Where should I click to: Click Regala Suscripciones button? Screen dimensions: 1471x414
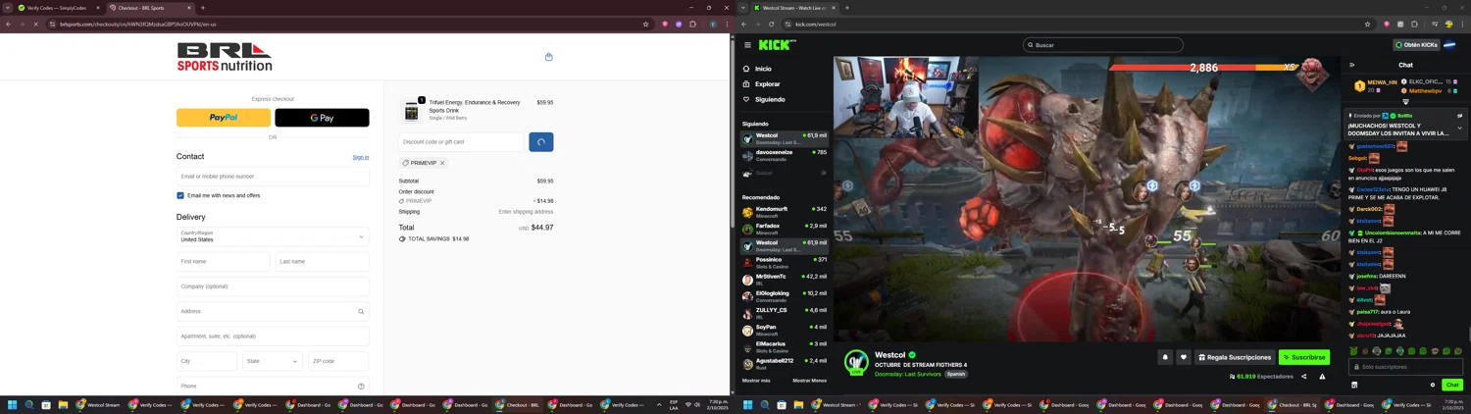pyautogui.click(x=1236, y=357)
